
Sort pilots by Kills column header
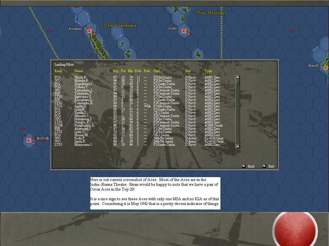coord(138,71)
